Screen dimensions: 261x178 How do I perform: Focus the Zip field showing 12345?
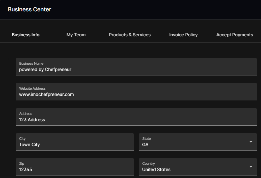pos(75,167)
